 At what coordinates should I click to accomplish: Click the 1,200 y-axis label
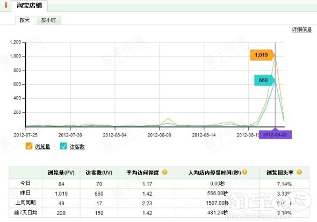(x=16, y=42)
